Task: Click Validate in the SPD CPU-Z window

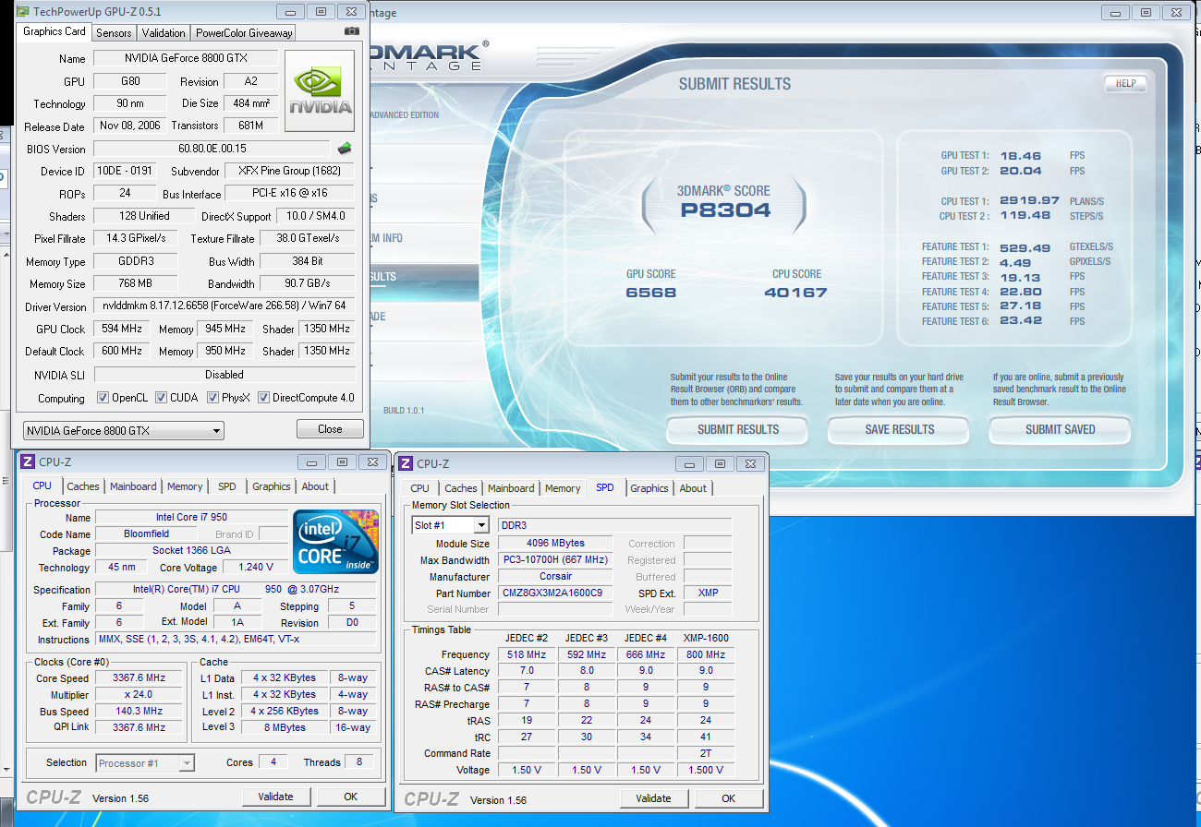Action: tap(654, 798)
